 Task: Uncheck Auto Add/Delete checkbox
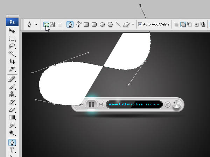140,24
